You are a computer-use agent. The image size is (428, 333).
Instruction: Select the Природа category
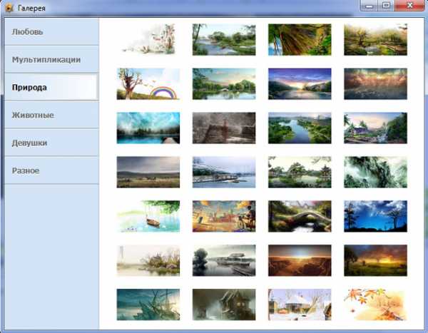pyautogui.click(x=51, y=87)
